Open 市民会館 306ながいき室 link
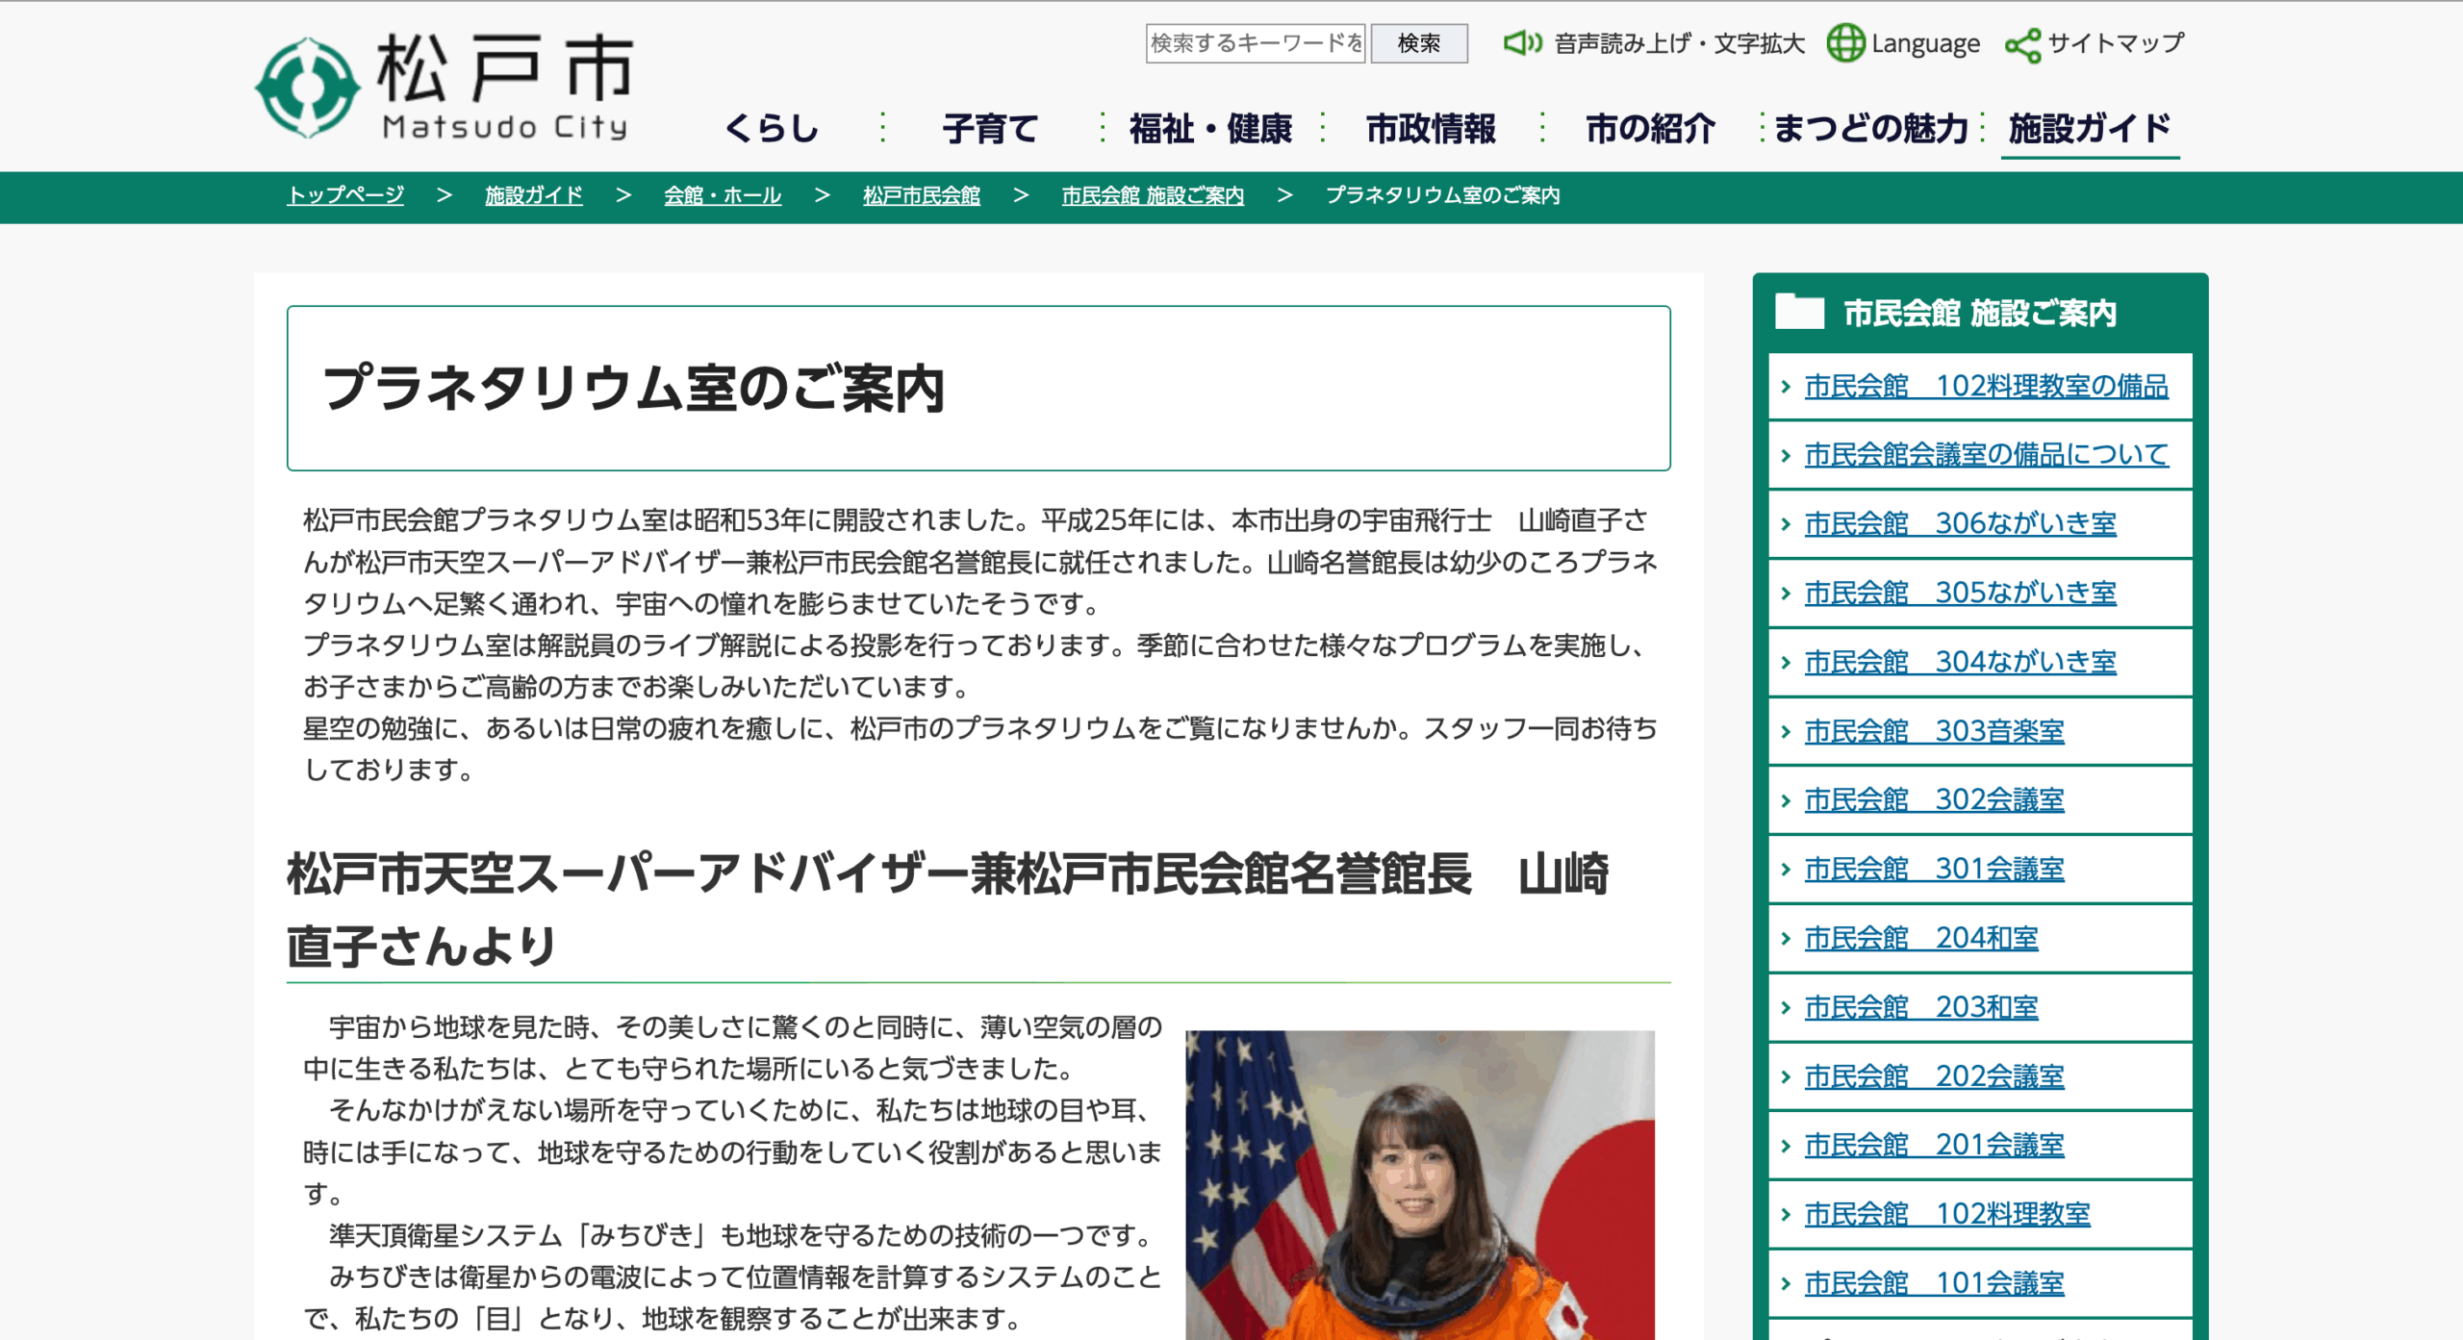Image resolution: width=2463 pixels, height=1340 pixels. [1961, 524]
